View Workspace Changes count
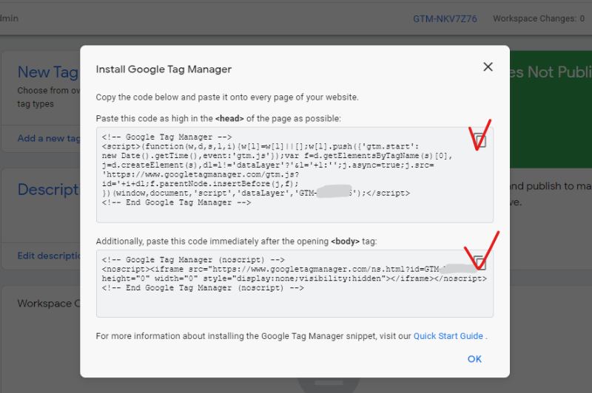Image resolution: width=592 pixels, height=393 pixels. [x=539, y=18]
